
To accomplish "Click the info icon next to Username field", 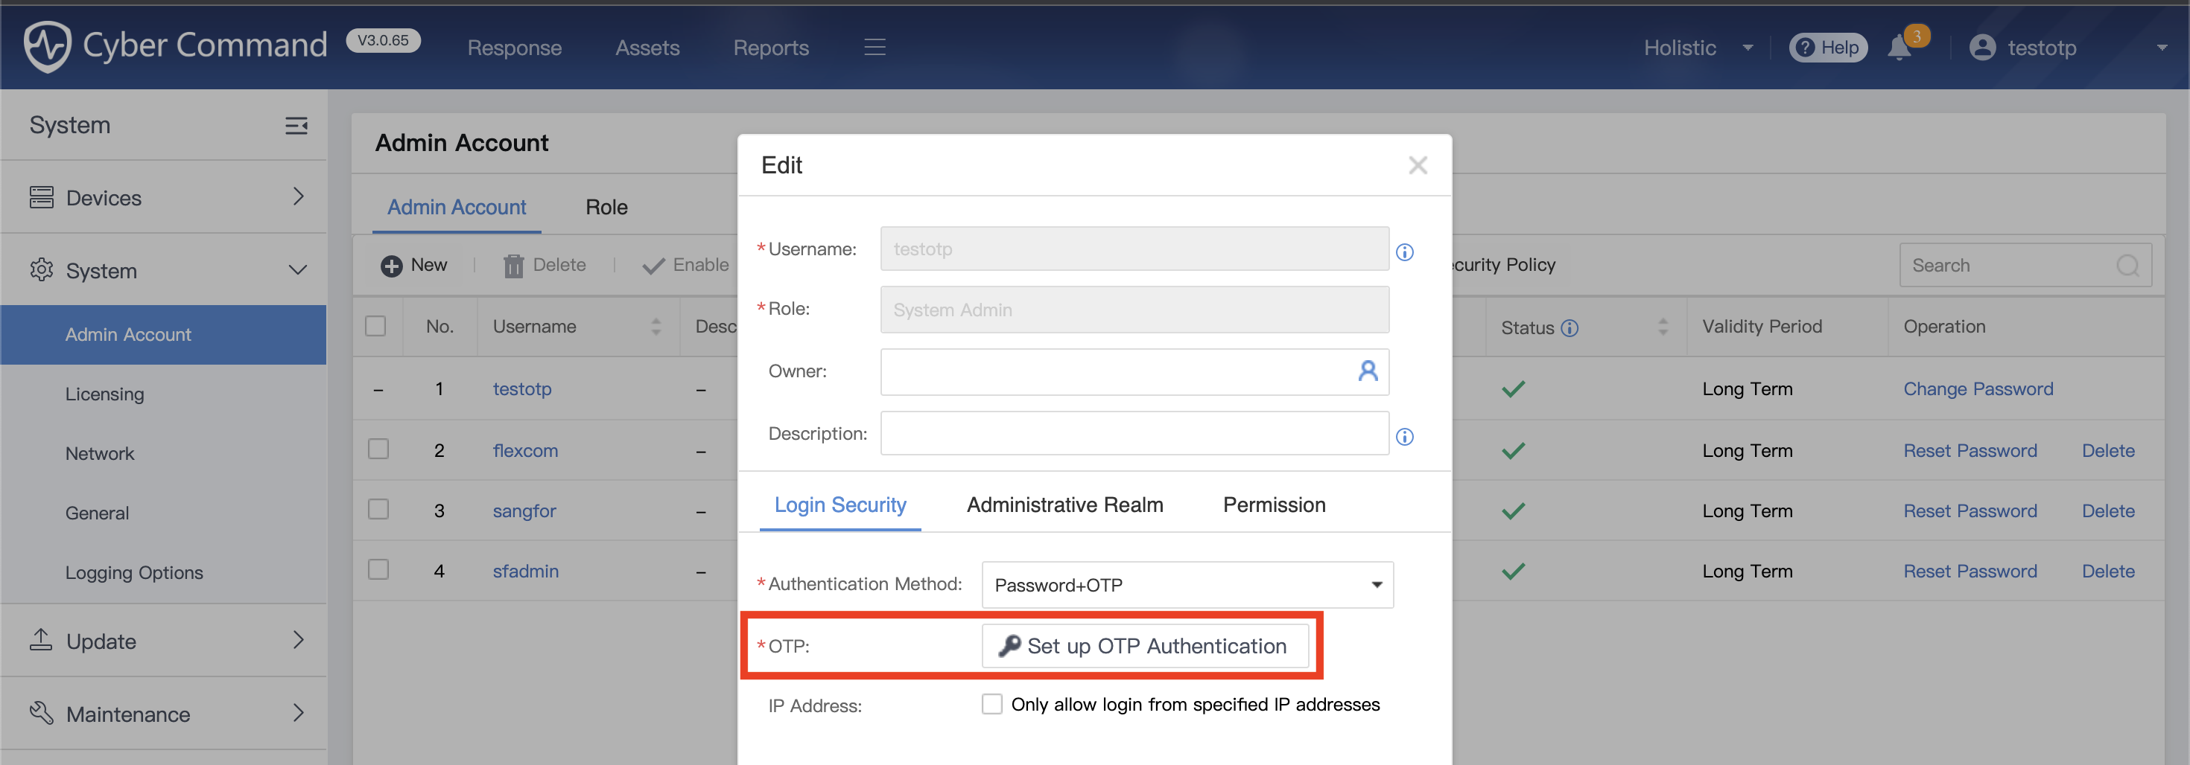I will click(1404, 252).
